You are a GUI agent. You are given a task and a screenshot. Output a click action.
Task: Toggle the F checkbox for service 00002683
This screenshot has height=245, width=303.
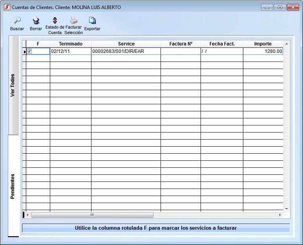(x=29, y=51)
